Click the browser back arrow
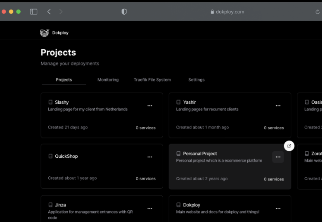322x222 pixels. (x=49, y=12)
